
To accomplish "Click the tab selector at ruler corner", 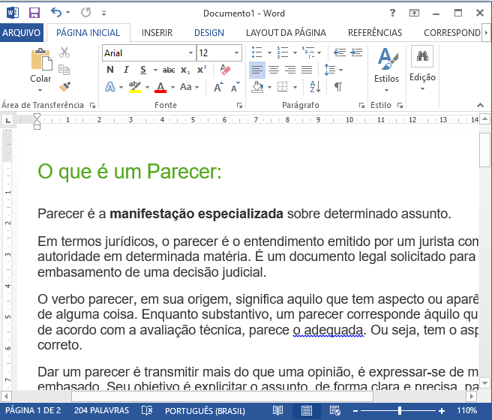I will coord(7,120).
